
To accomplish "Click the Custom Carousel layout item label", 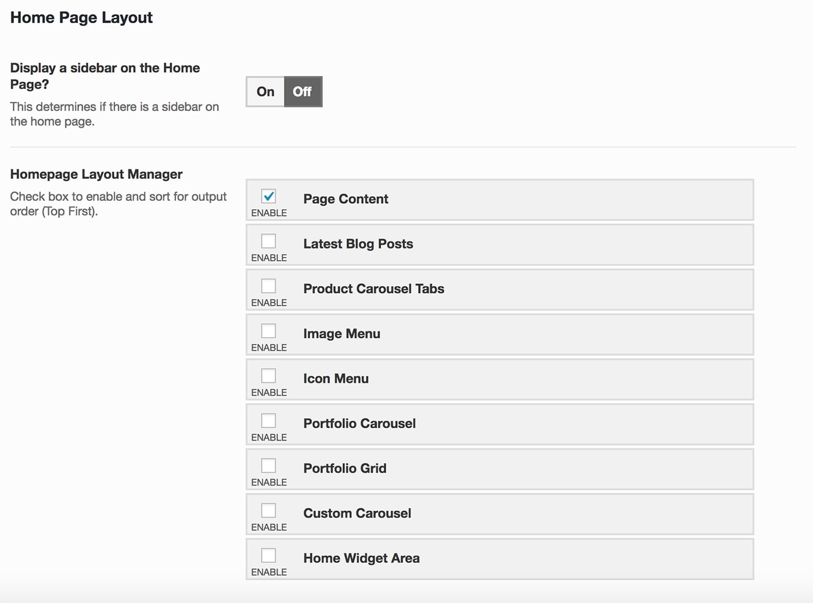I will (357, 513).
